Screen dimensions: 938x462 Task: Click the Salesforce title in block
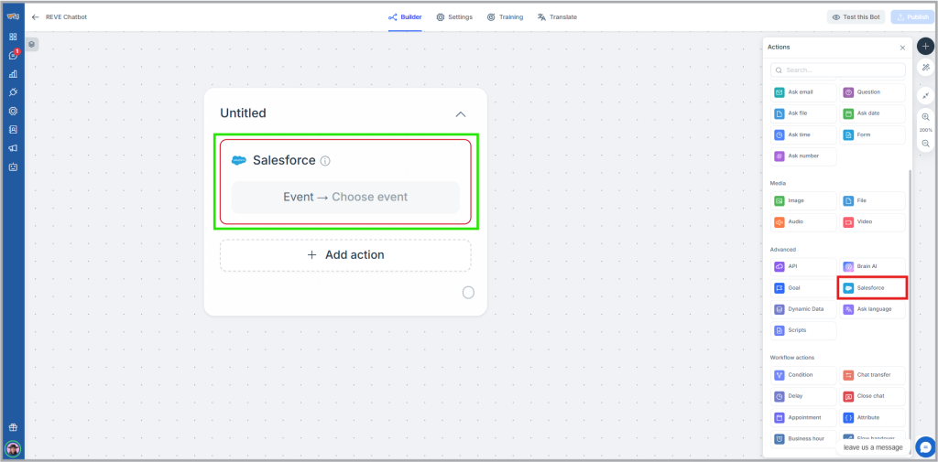[x=284, y=160]
